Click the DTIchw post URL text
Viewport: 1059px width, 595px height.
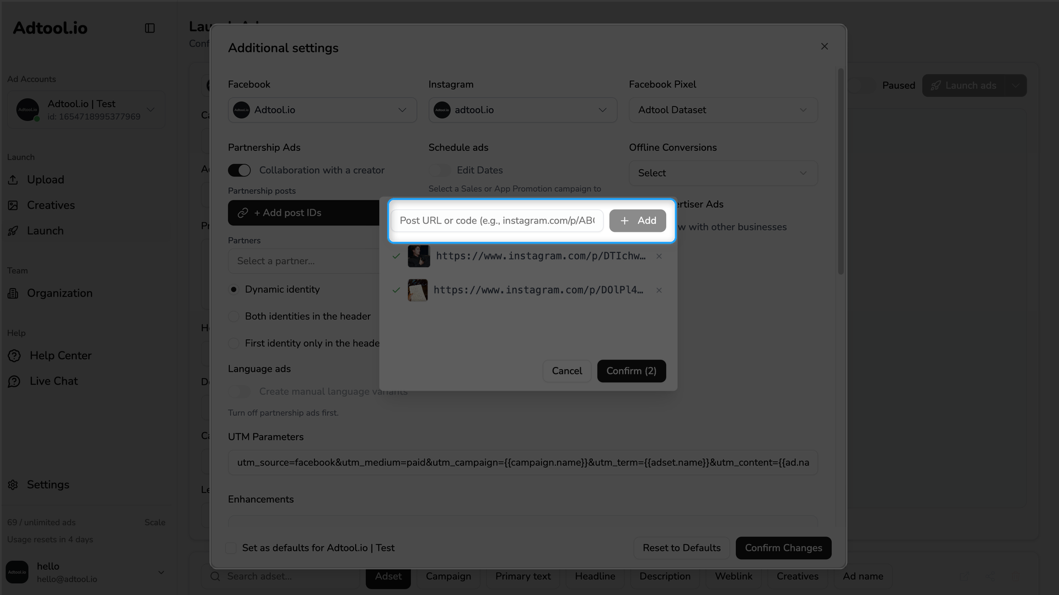click(541, 256)
